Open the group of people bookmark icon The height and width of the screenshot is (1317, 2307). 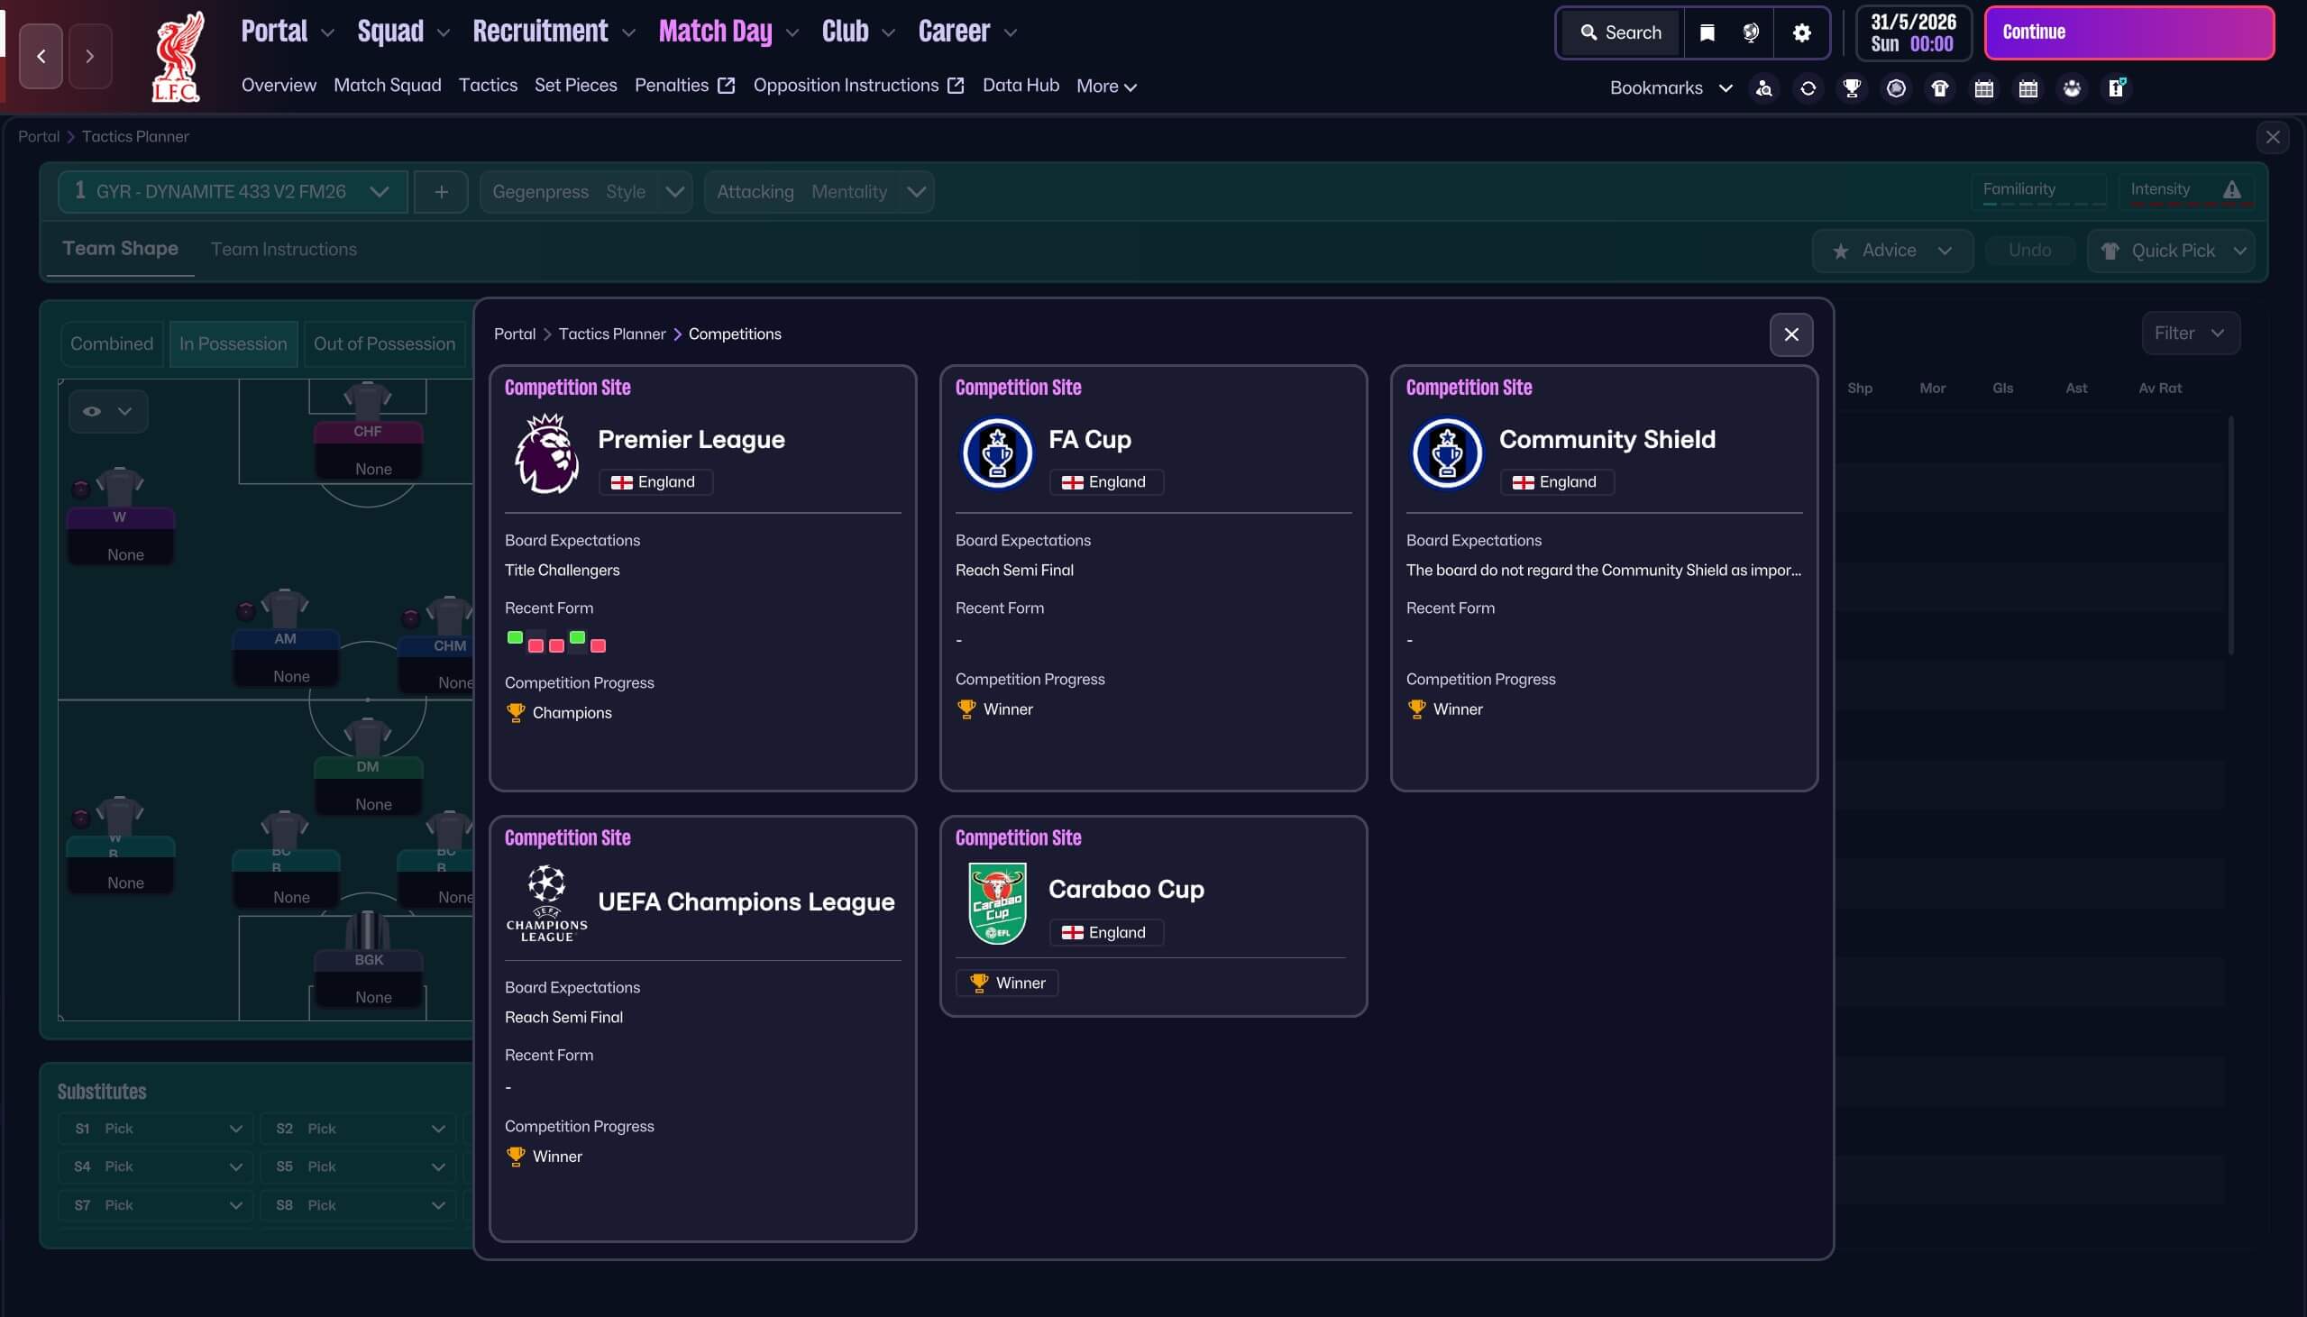click(x=2072, y=87)
